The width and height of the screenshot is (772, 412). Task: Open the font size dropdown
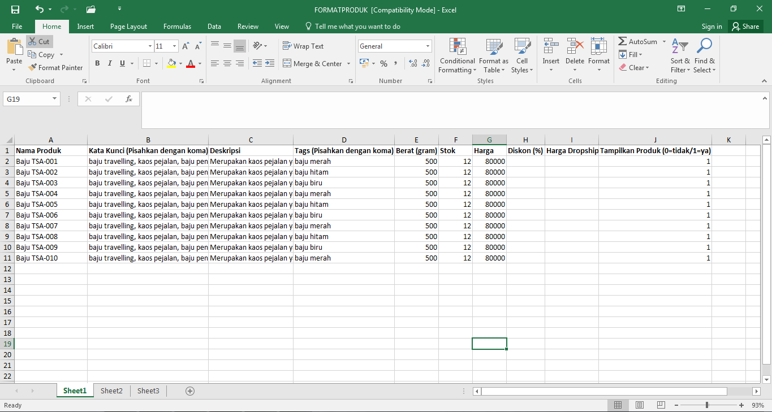click(x=175, y=46)
